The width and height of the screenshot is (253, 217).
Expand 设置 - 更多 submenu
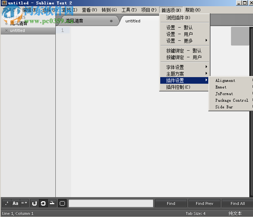point(184,41)
